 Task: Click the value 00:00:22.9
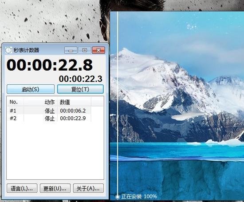(x=73, y=119)
